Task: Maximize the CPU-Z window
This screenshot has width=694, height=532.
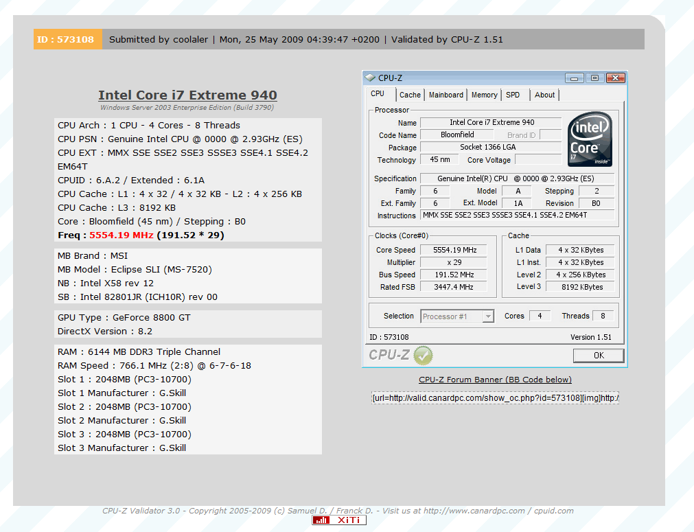Action: click(594, 78)
